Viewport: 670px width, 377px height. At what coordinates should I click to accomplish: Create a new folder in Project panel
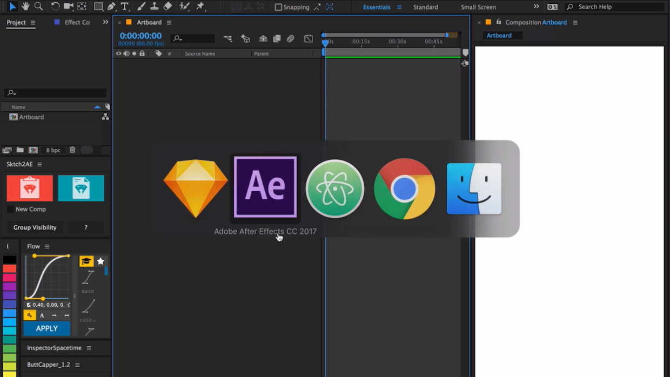[20, 150]
